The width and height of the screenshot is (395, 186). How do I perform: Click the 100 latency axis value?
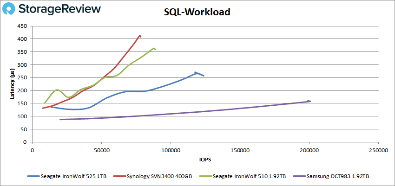click(23, 116)
